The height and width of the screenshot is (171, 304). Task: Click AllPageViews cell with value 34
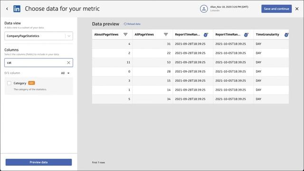[152, 99]
